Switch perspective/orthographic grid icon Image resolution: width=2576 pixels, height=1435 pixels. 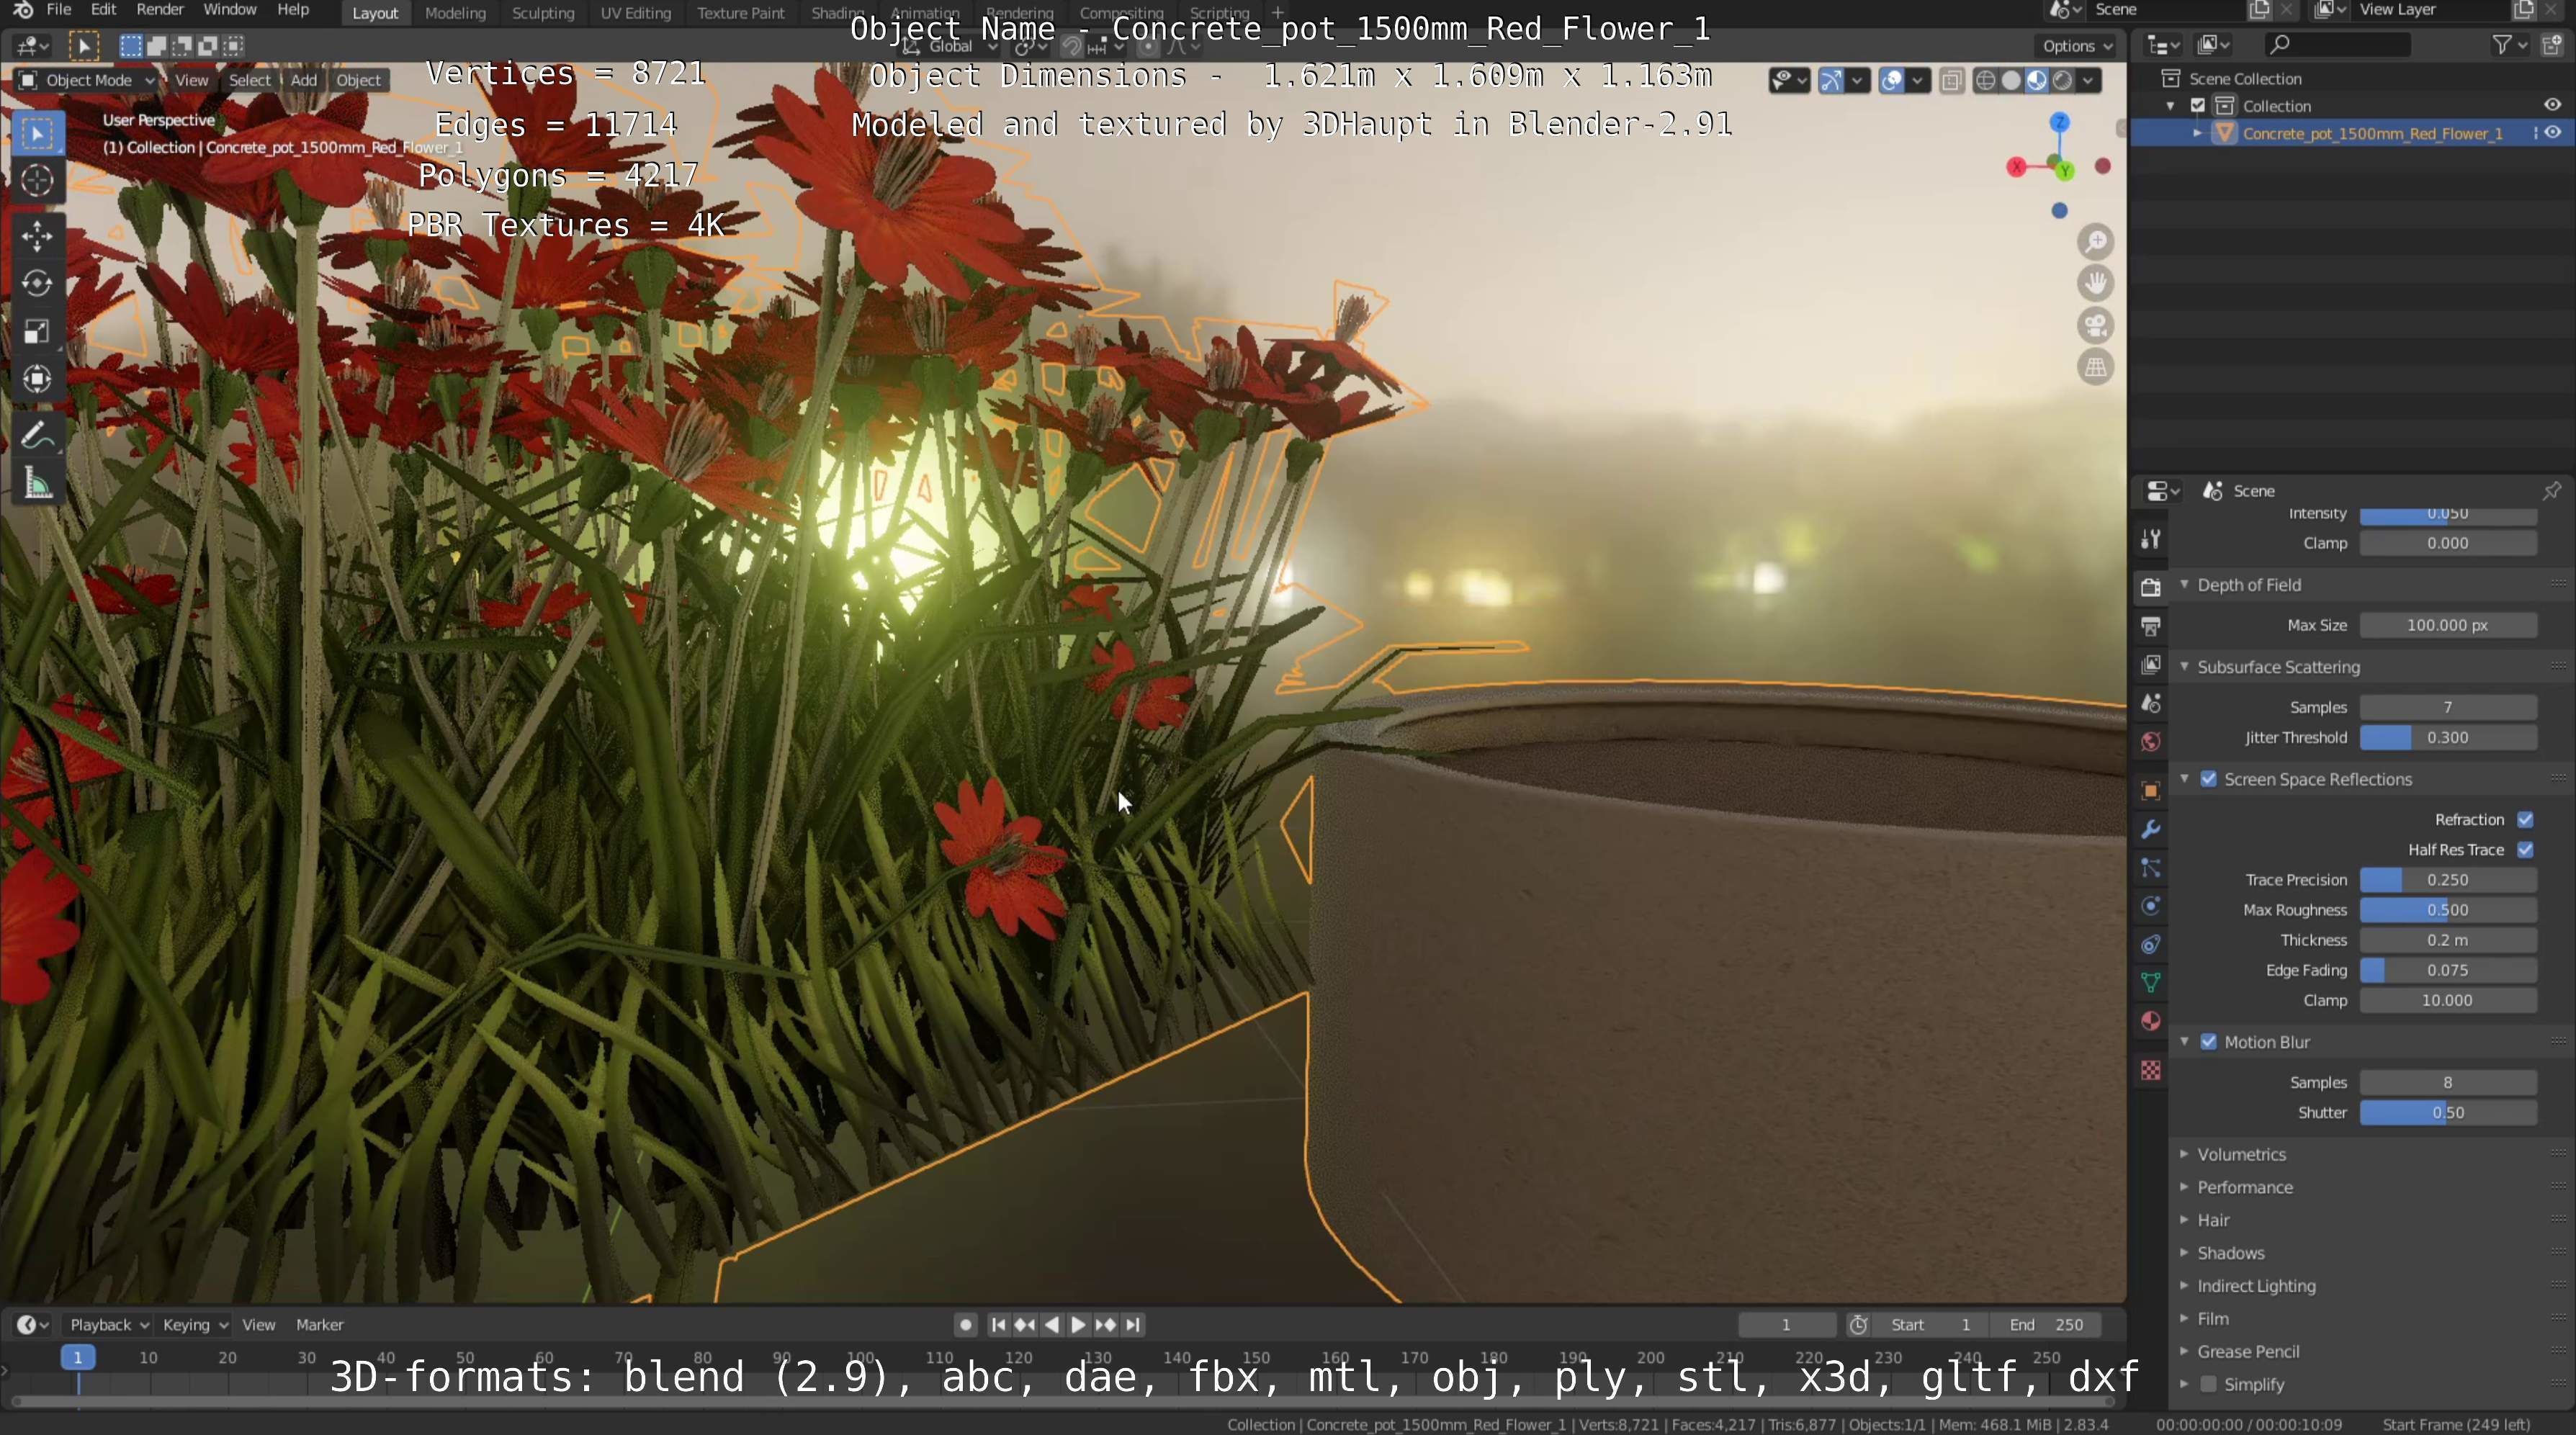click(2096, 368)
